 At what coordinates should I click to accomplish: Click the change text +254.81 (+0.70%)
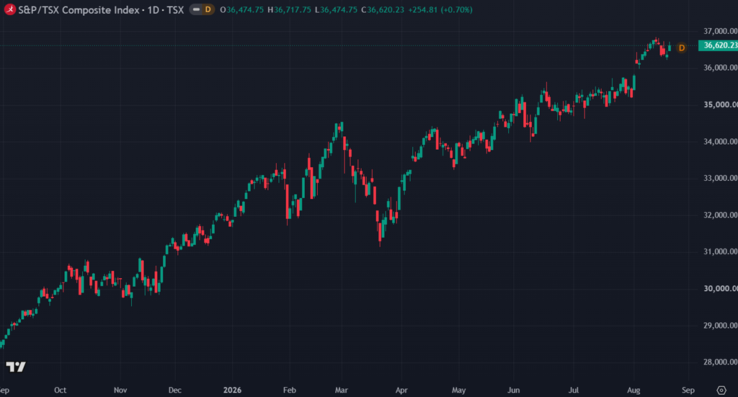point(440,10)
